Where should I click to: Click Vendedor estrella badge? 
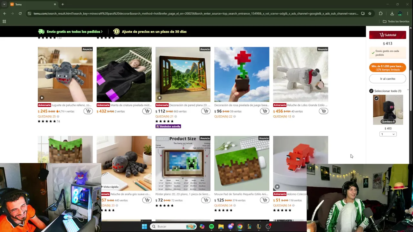coord(168,126)
